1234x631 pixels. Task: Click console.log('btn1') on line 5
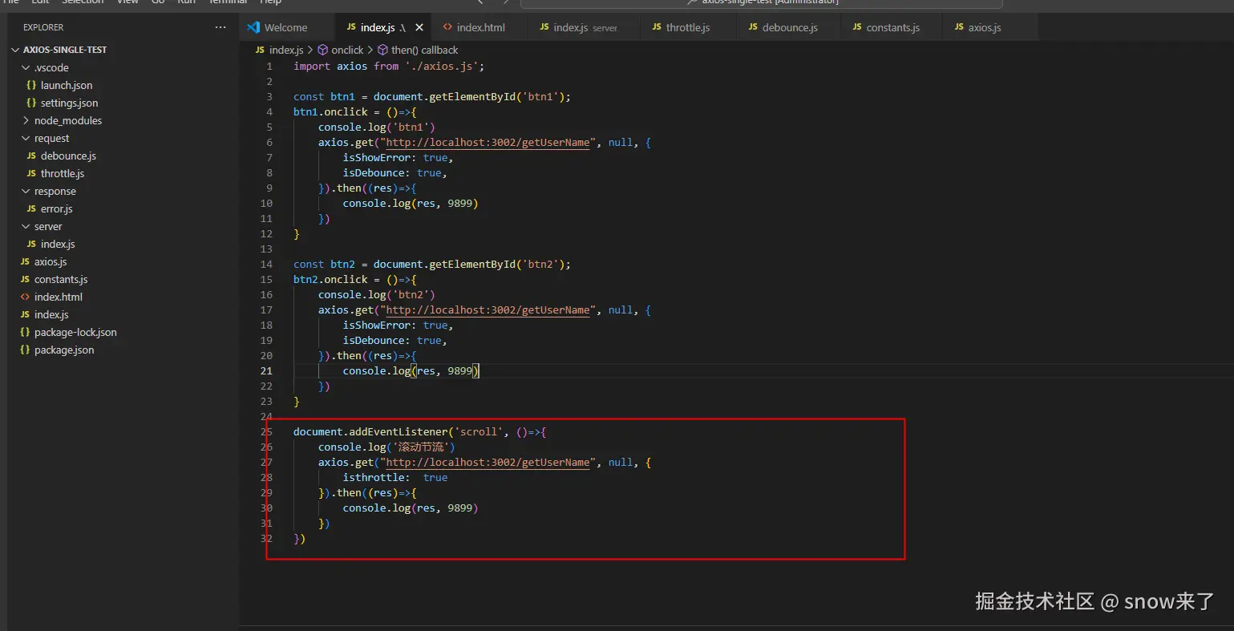(377, 127)
